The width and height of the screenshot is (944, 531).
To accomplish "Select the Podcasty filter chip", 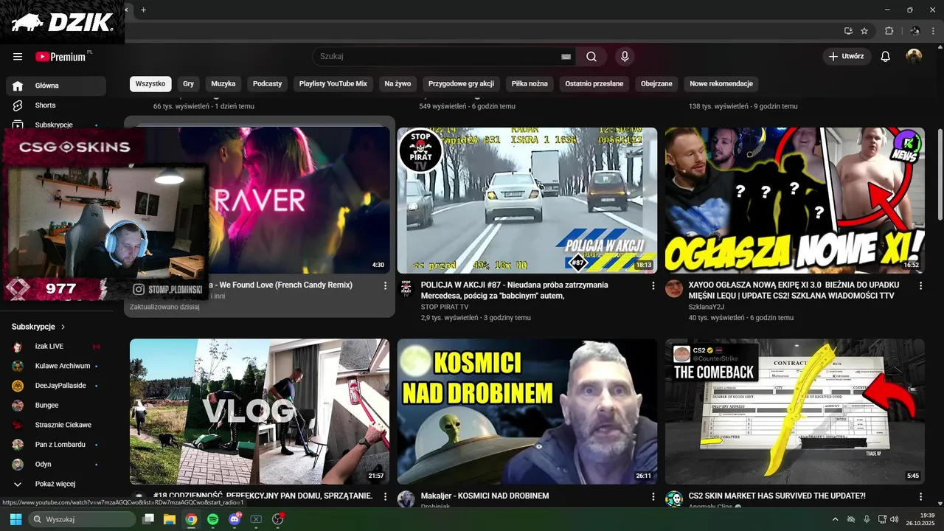I will click(267, 84).
